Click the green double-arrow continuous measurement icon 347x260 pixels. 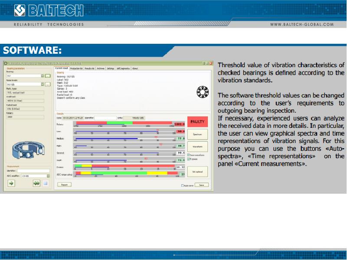tap(37, 183)
